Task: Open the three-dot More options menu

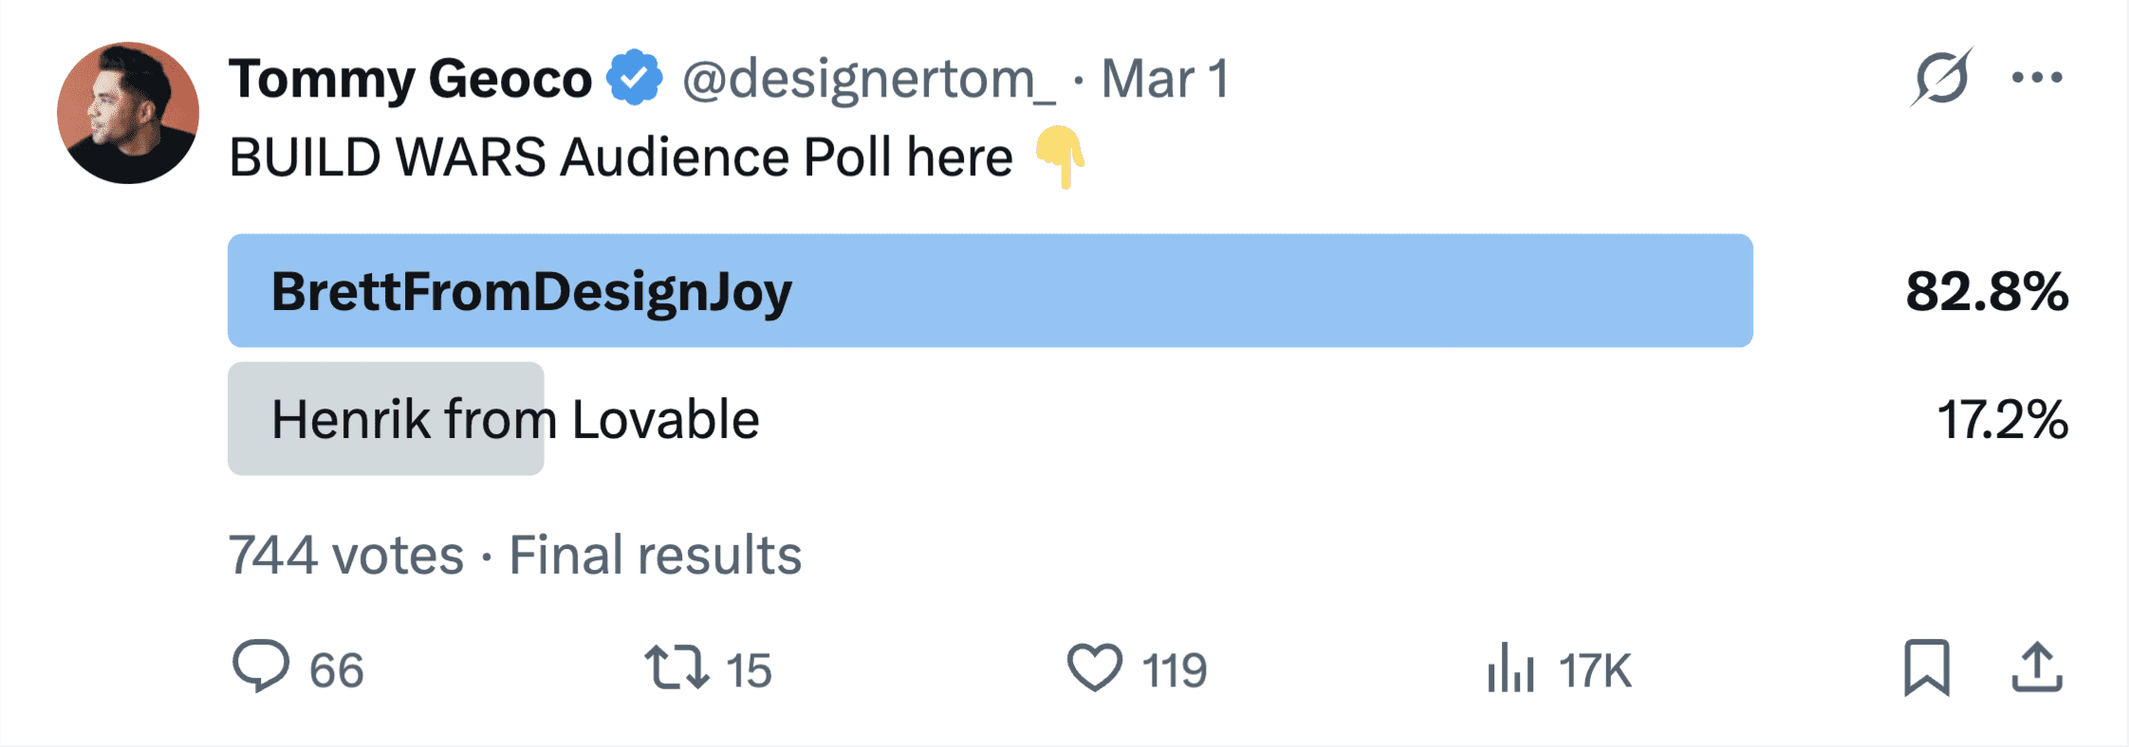Action: pyautogui.click(x=2037, y=78)
